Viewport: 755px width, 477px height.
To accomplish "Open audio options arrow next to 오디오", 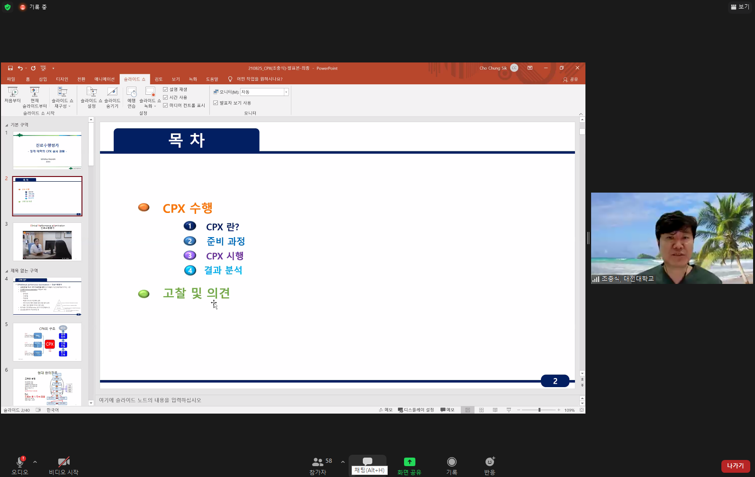I will click(35, 462).
